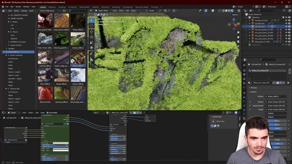292x164 pixels.
Task: Toggle camera view icon in viewport
Action: click(238, 41)
